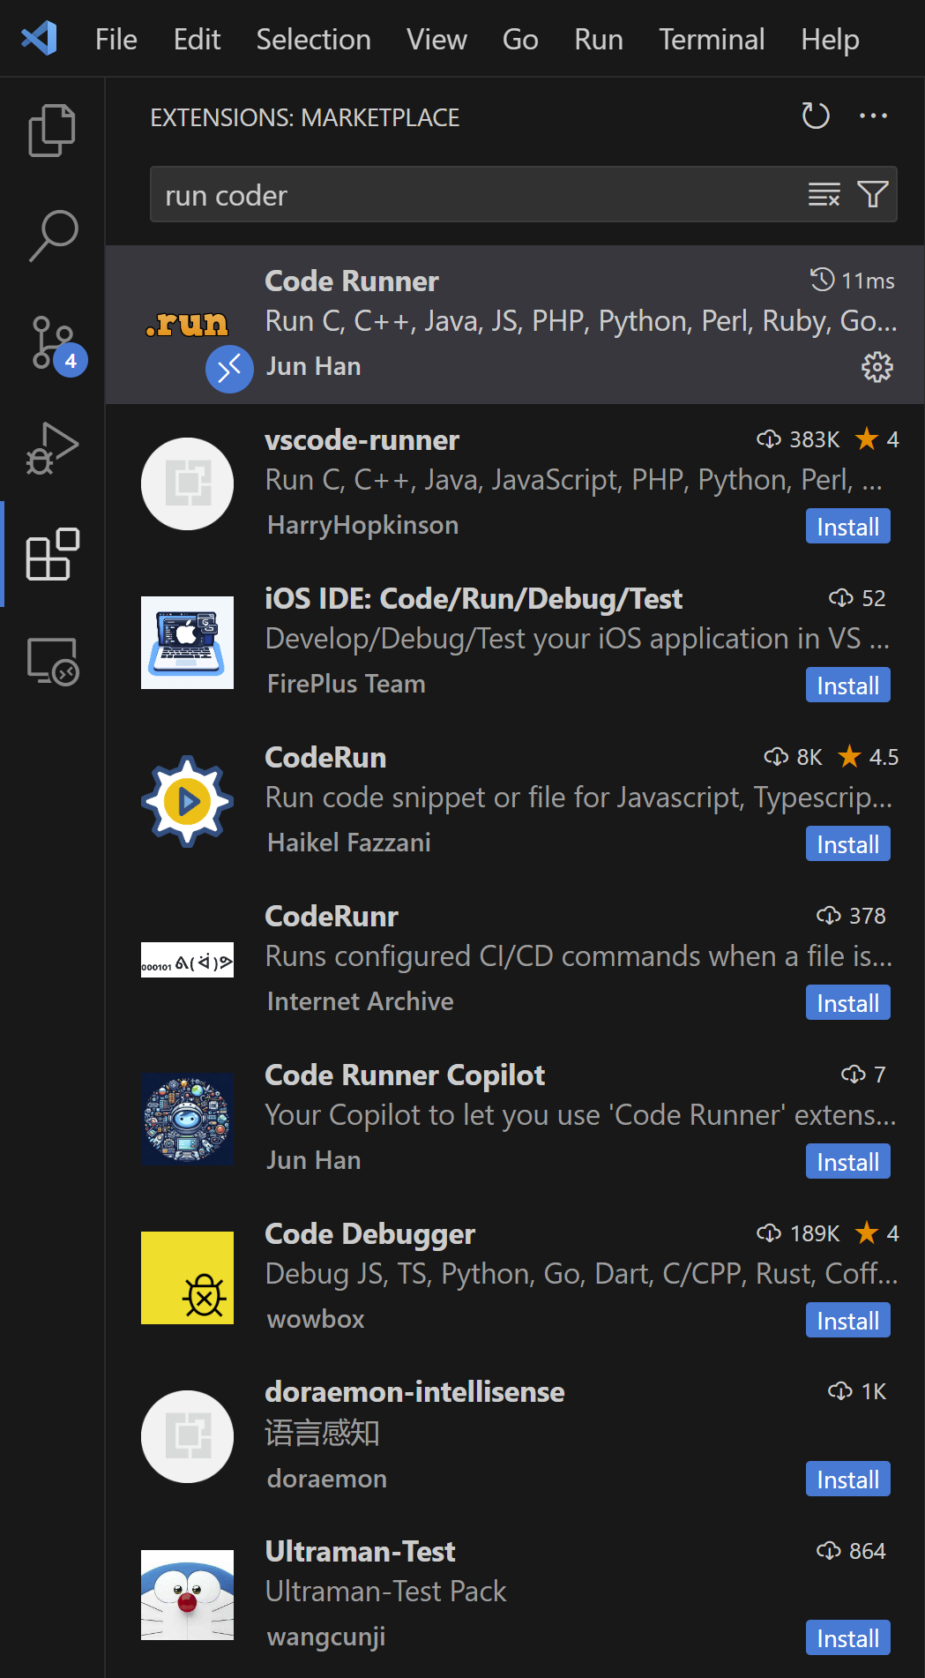Viewport: 925px width, 1678px height.
Task: Click the extensions search field with 'run coder'
Action: click(476, 195)
